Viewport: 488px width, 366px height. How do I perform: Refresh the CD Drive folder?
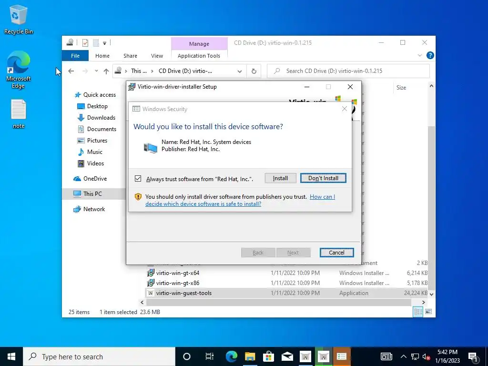point(254,71)
